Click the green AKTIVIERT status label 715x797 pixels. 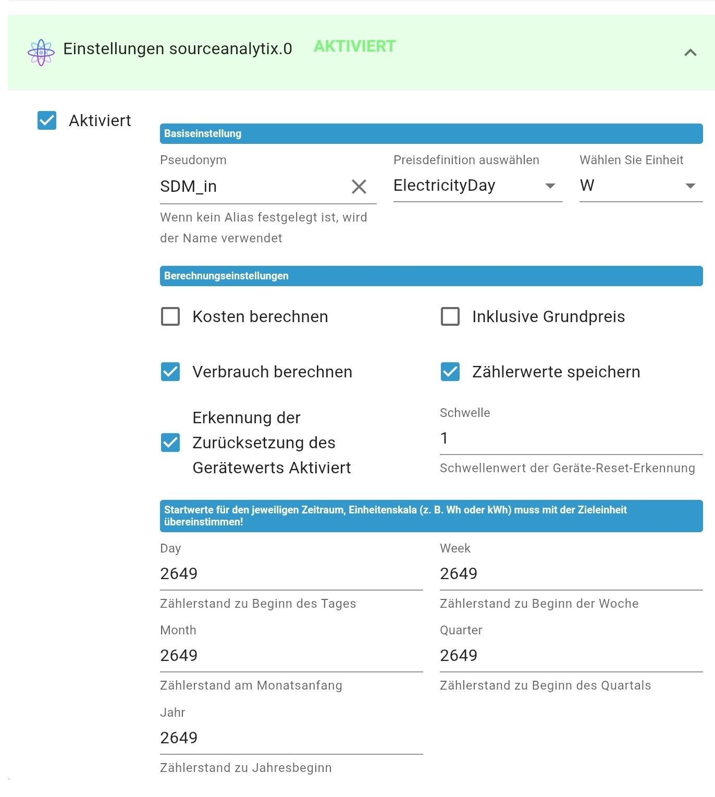[353, 47]
